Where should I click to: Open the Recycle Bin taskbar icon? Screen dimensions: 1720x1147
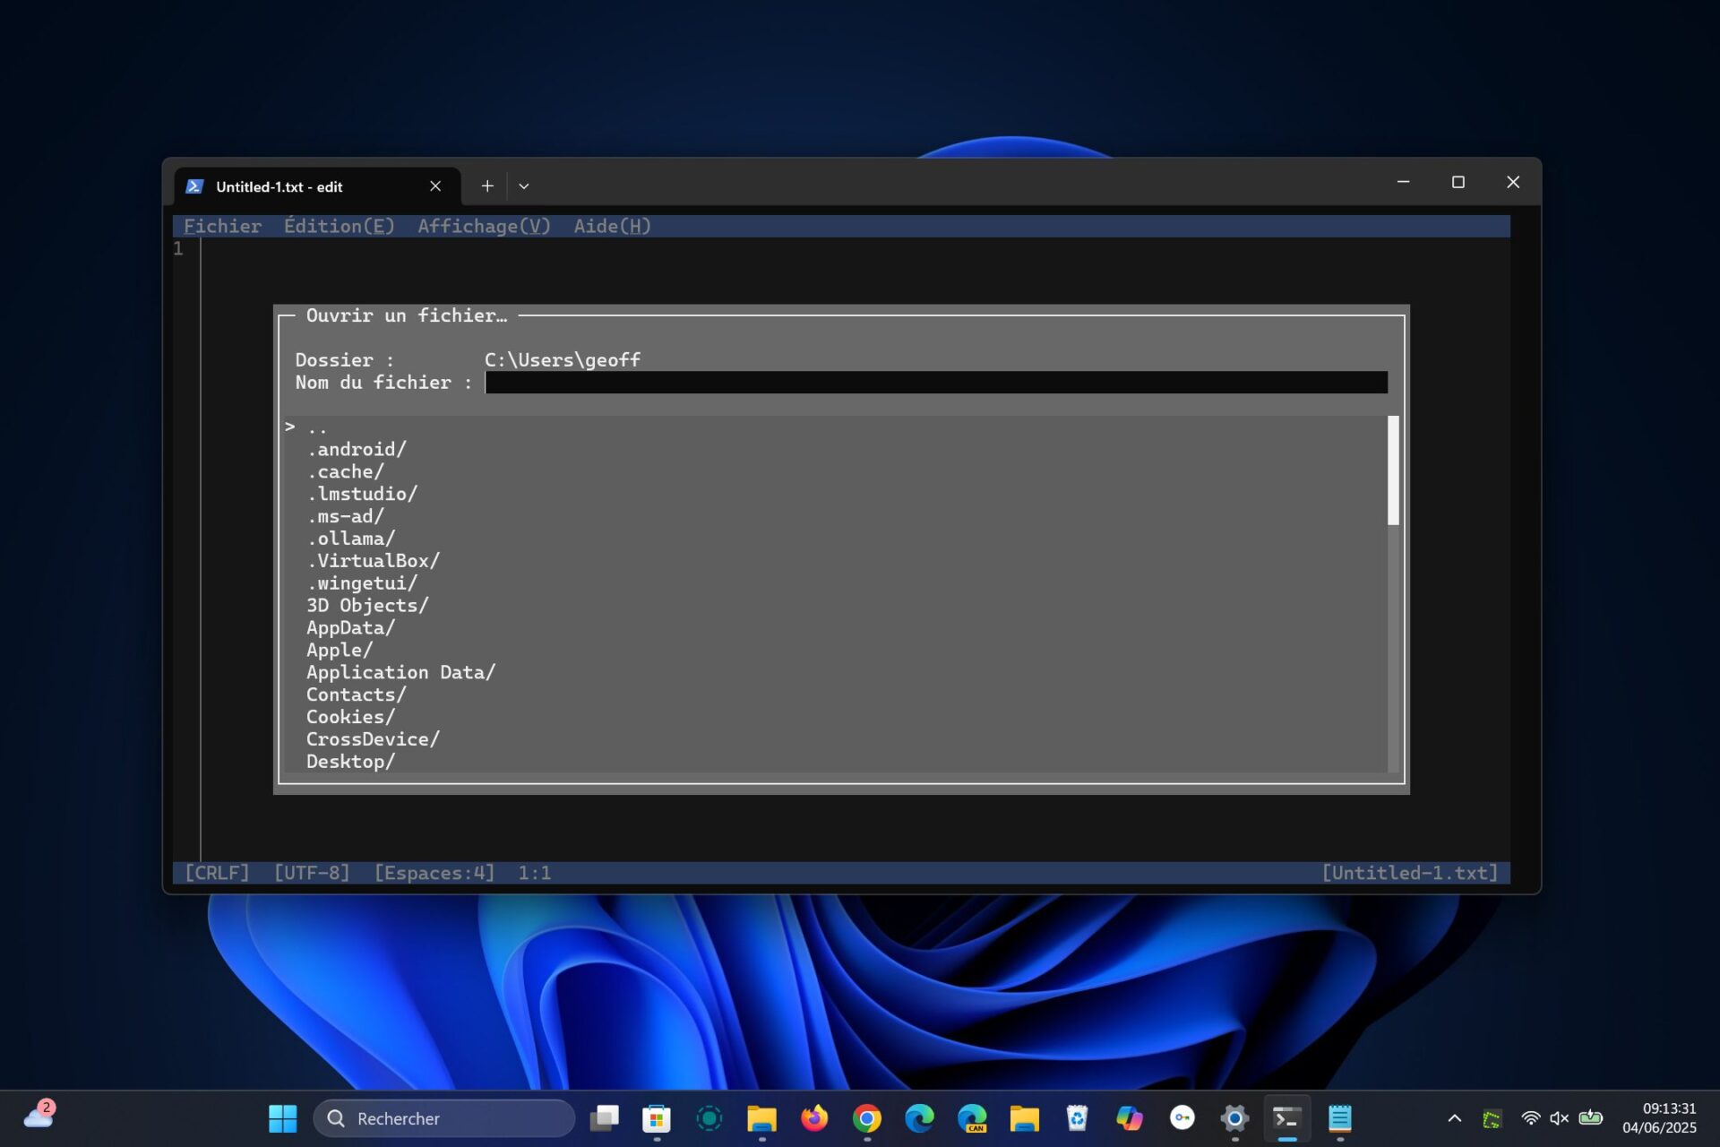(x=1077, y=1118)
